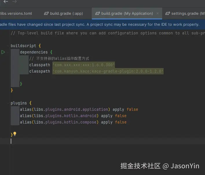Click the top-level build file comment
Image resolution: width=205 pixels, height=175 pixels.
(x=108, y=33)
